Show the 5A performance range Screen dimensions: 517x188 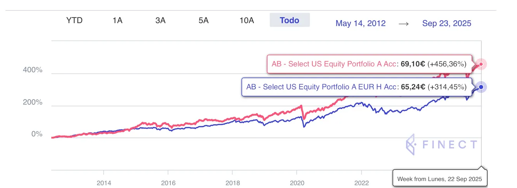(203, 21)
